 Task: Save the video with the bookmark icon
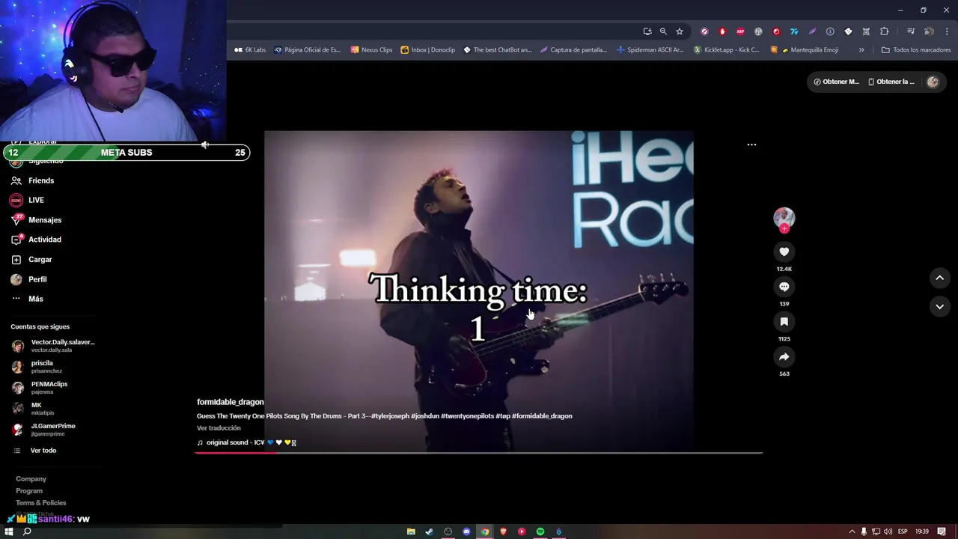click(x=784, y=322)
